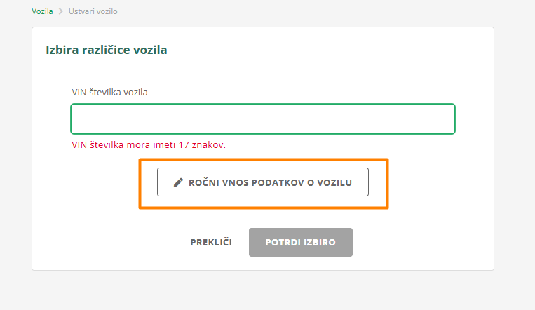This screenshot has width=535, height=310.
Task: Click the Prekliči button
Action: click(x=211, y=243)
